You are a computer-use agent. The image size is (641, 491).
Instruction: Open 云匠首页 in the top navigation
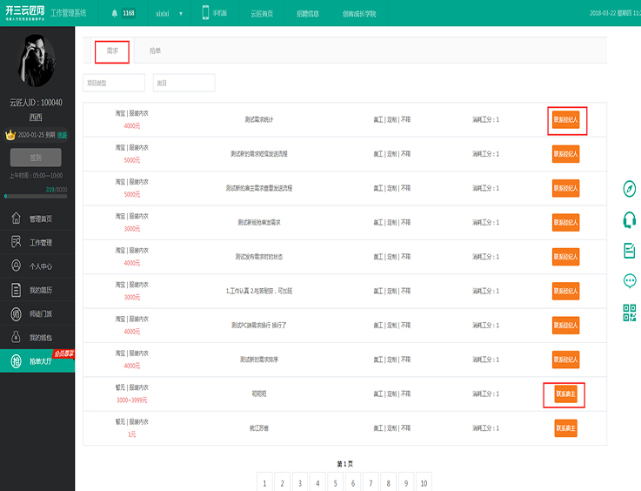[x=262, y=14]
